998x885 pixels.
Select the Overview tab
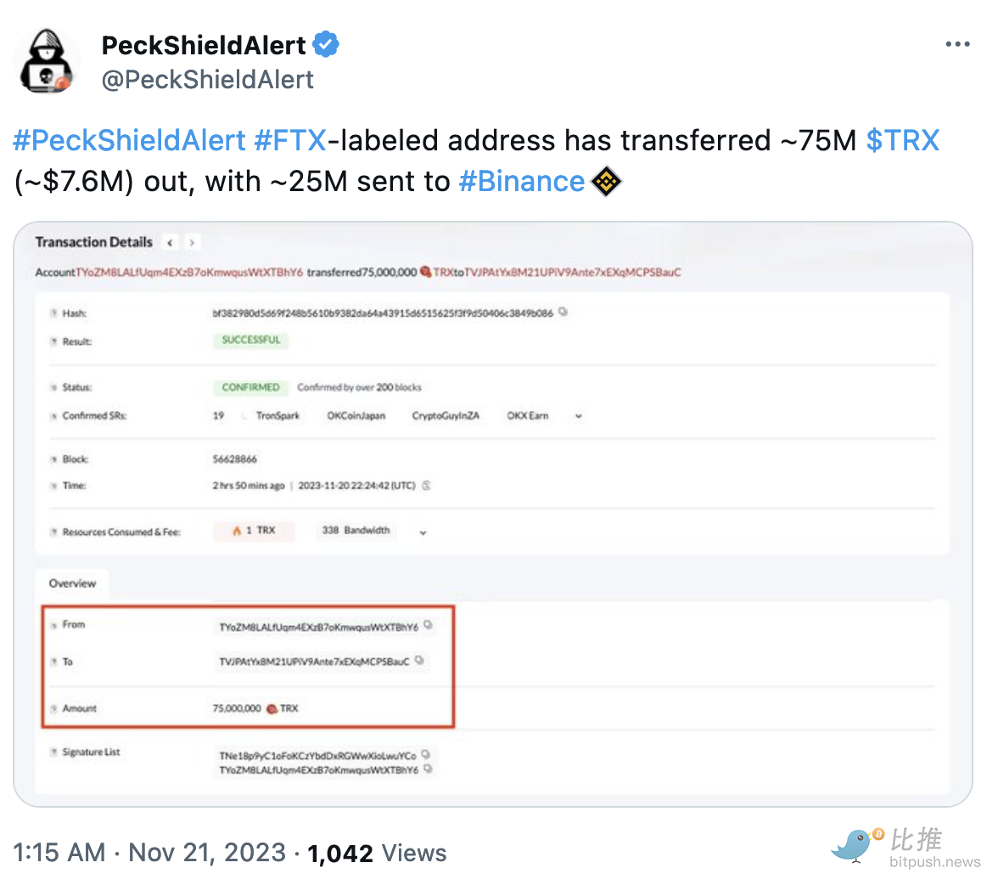(x=73, y=583)
